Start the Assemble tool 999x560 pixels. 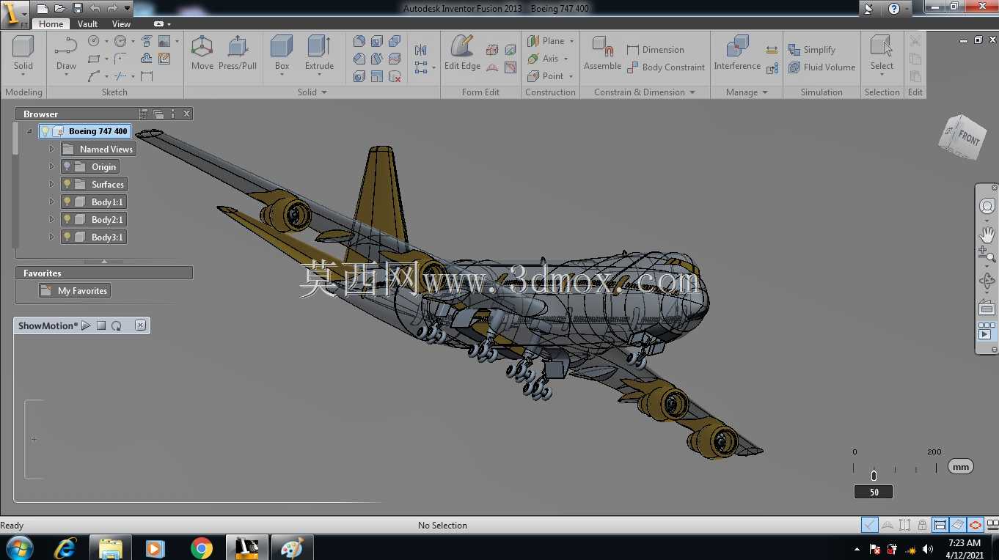603,53
